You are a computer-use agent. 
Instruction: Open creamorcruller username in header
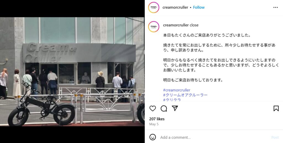(x=175, y=7)
